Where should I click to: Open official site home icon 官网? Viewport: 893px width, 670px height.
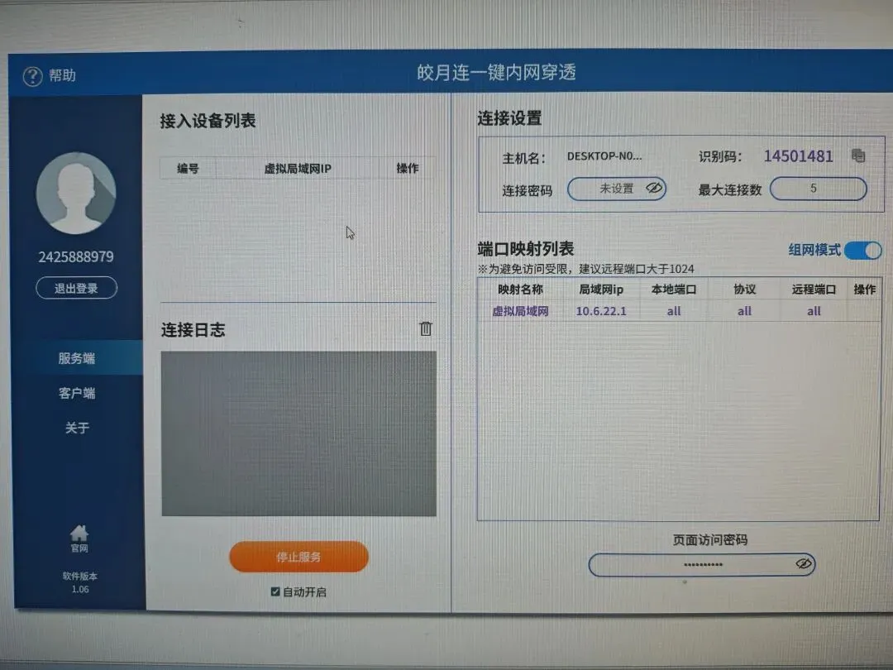79,538
